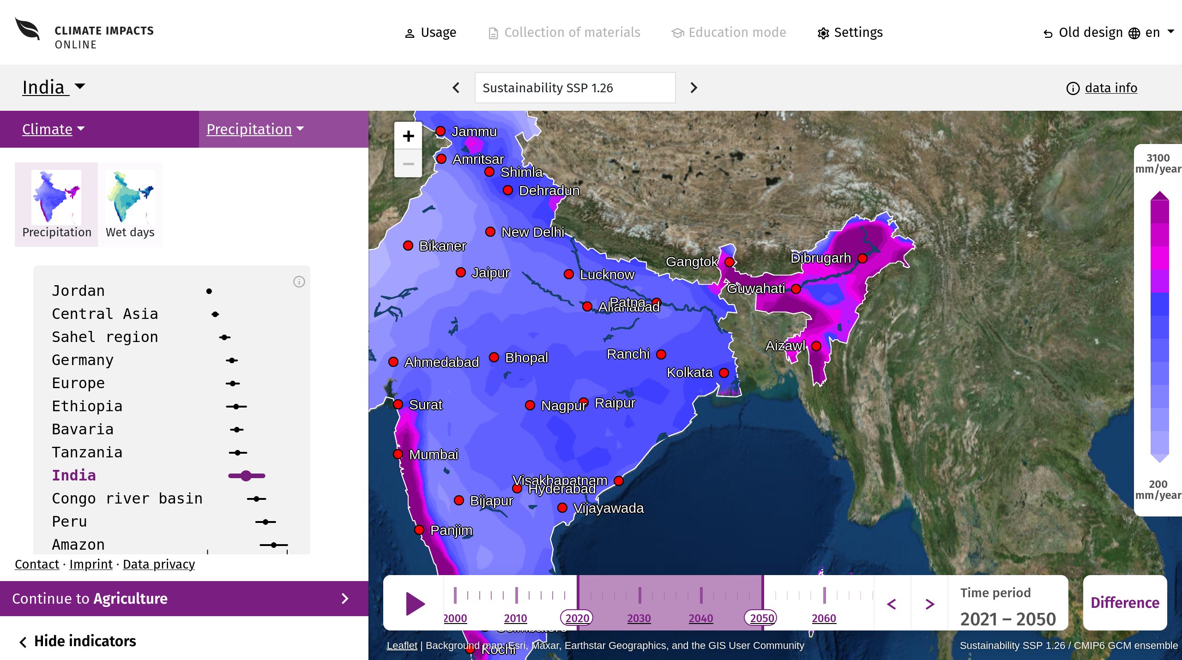1182x660 pixels.
Task: Select the 2060 timeline marker
Action: click(x=824, y=618)
